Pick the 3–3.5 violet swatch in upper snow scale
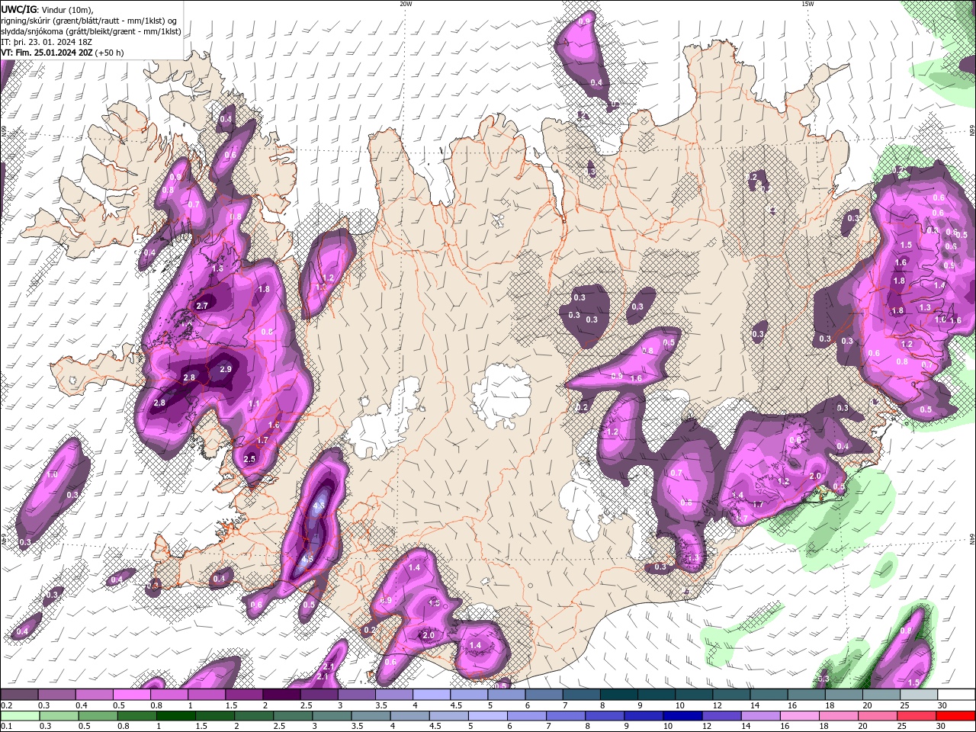This screenshot has width=976, height=732. click(x=356, y=695)
